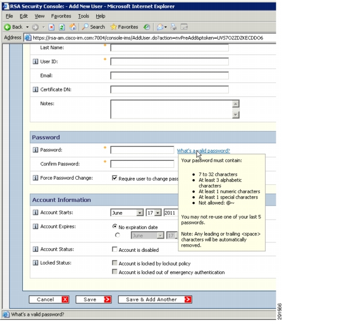Click the History icon in toolbar
338x327 pixels.
coord(147,27)
